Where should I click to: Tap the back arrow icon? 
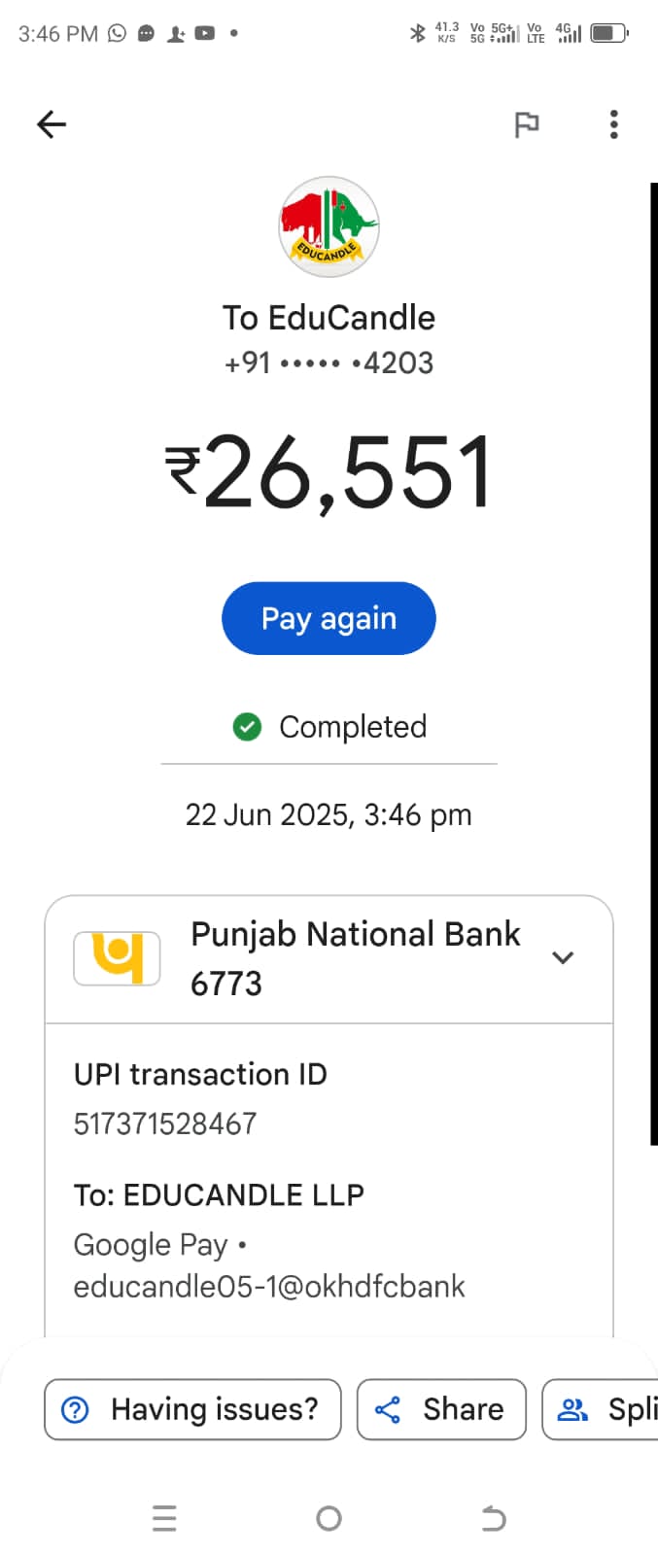click(52, 124)
